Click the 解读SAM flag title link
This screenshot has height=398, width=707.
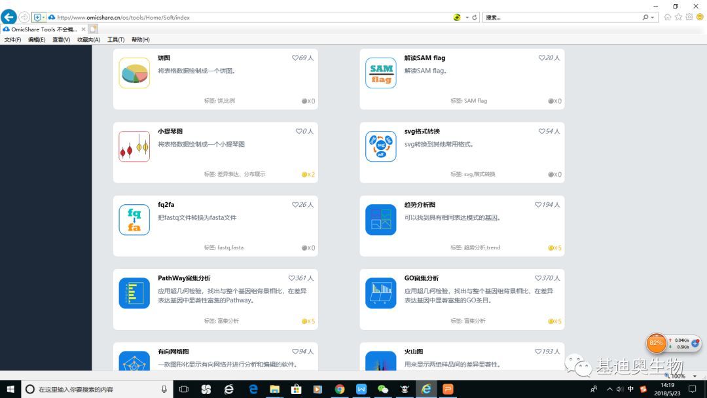(425, 58)
